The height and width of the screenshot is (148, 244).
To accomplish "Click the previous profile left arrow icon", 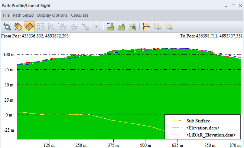I will pyautogui.click(x=158, y=27).
